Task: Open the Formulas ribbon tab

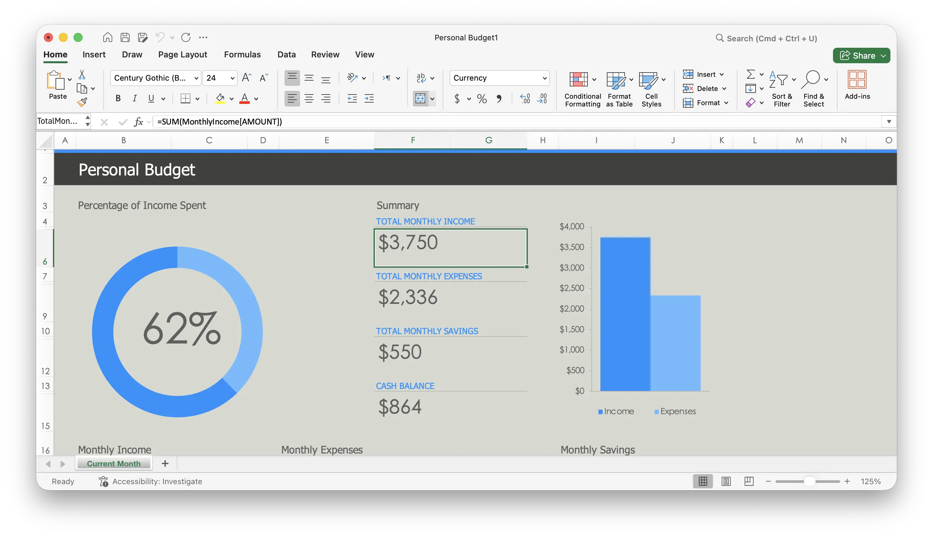Action: click(242, 54)
